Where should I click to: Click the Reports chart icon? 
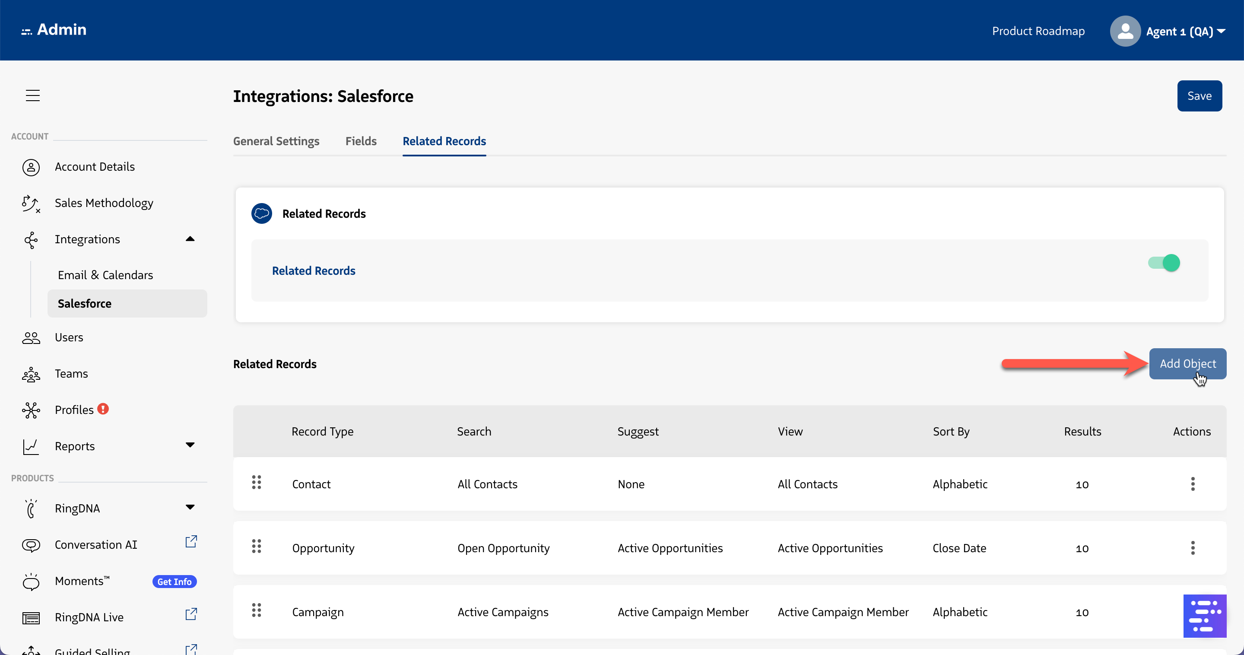(31, 446)
